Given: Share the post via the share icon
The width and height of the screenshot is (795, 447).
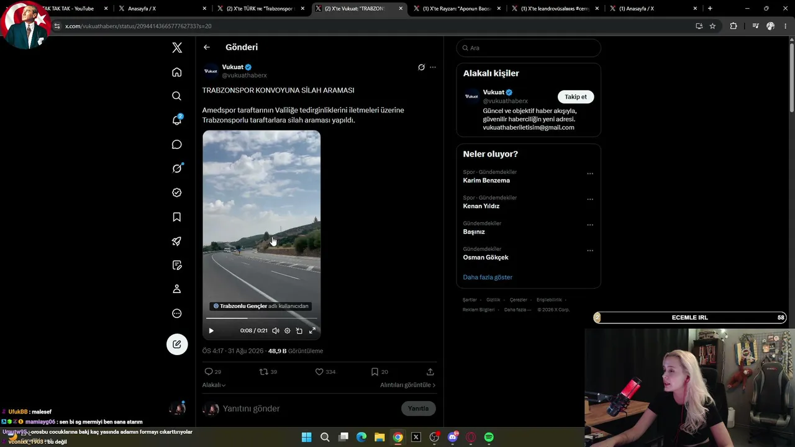Looking at the screenshot, I should tap(430, 372).
